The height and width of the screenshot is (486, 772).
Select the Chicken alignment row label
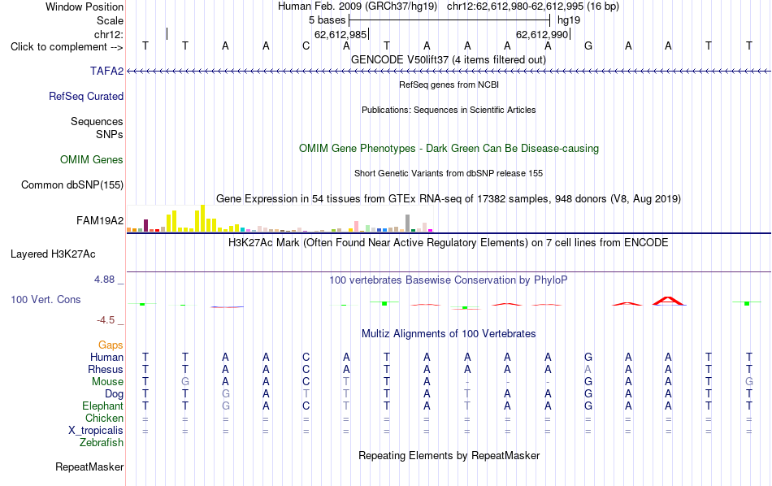104,418
